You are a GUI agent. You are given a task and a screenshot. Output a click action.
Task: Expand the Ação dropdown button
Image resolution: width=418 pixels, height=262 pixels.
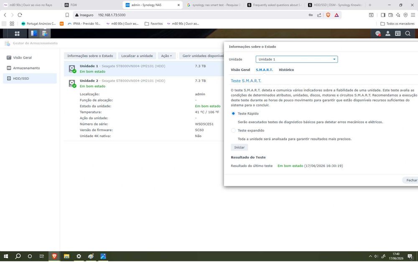(x=166, y=56)
